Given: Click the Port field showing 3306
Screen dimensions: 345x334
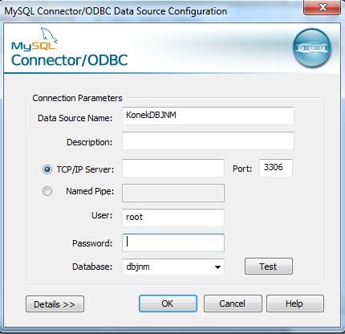Looking at the screenshot, I should (276, 168).
